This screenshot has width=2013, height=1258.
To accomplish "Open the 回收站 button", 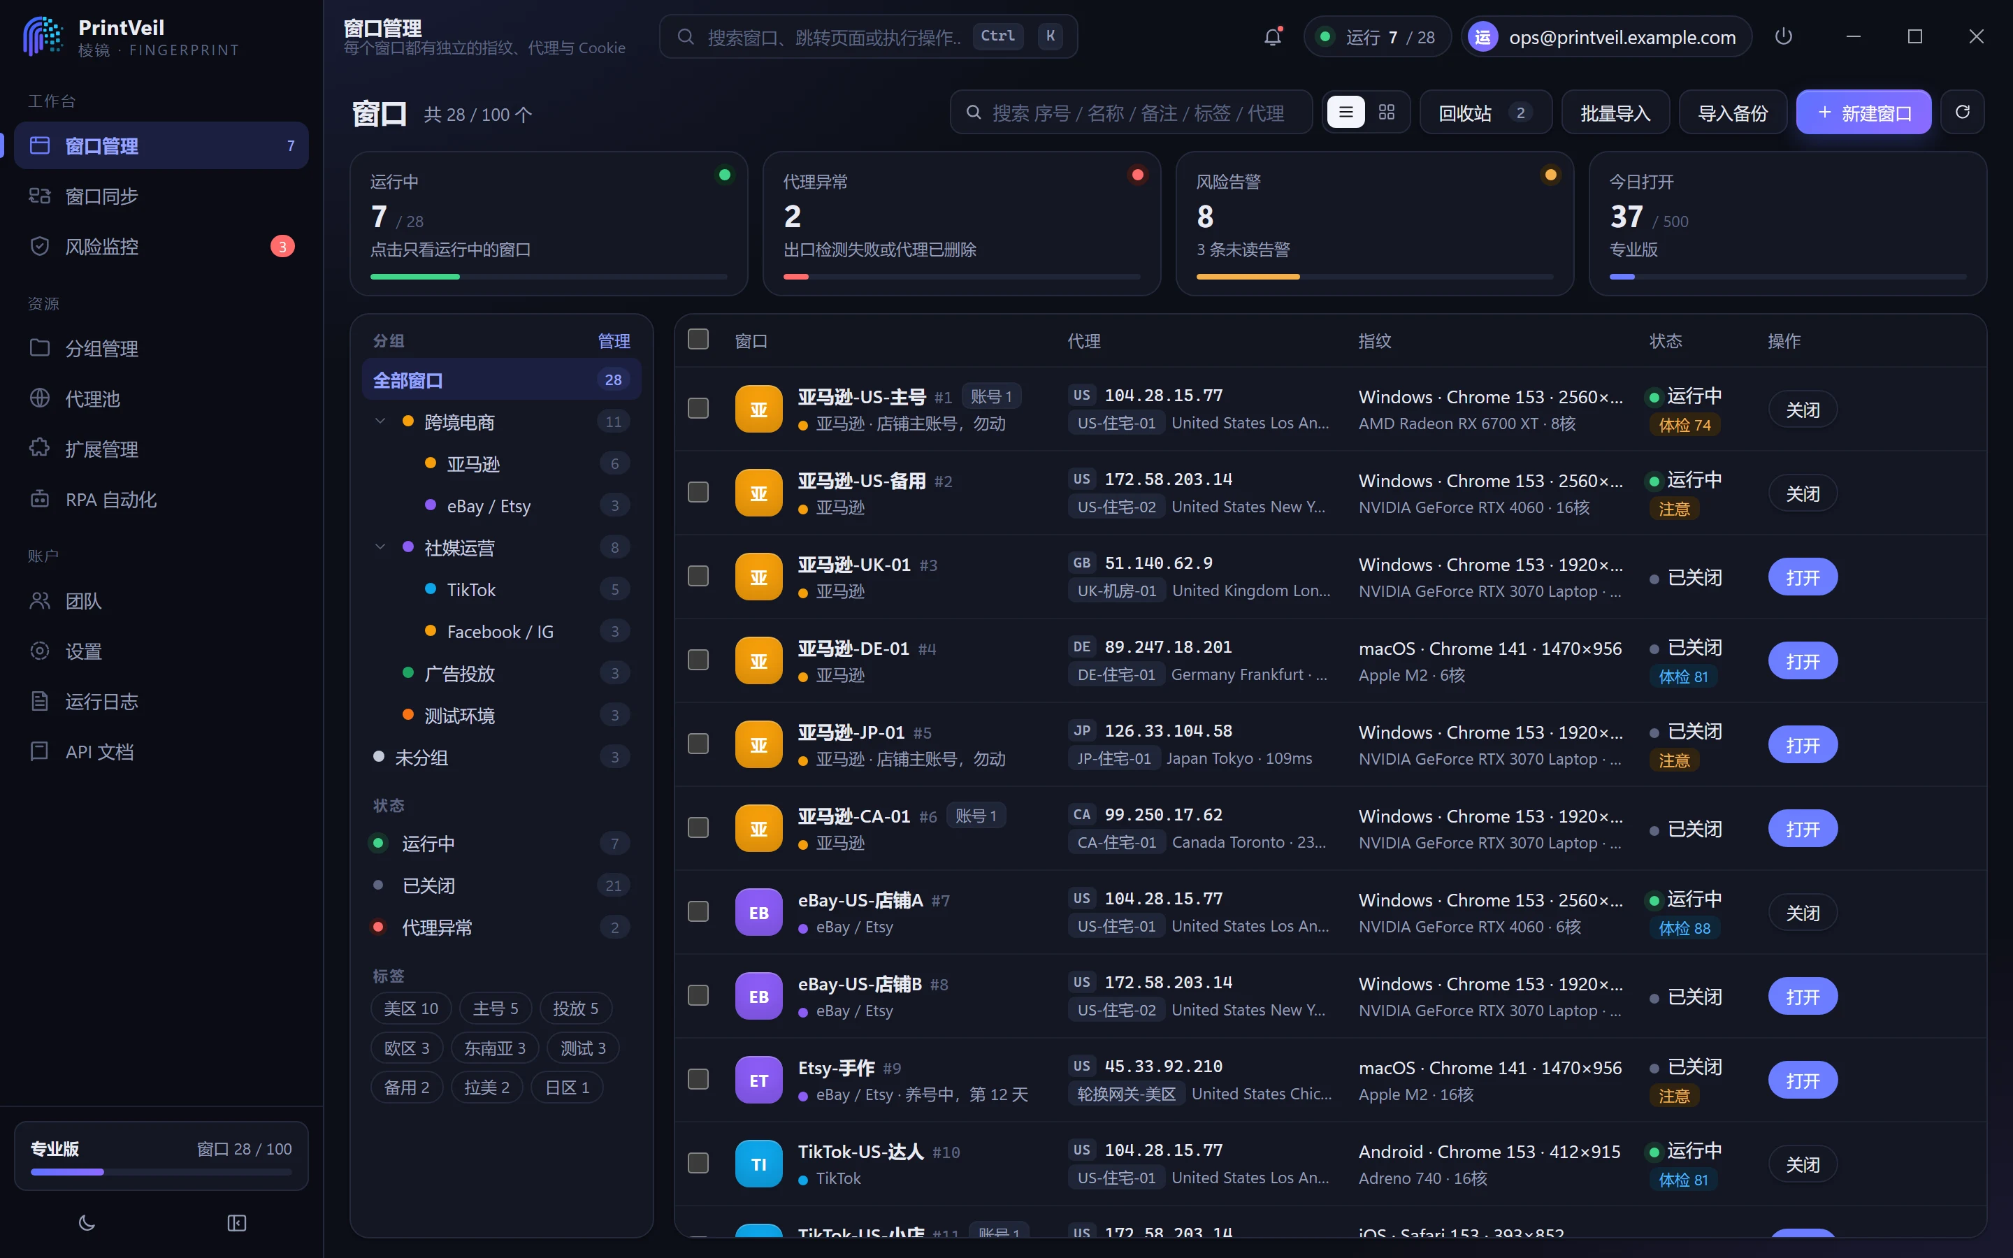I will coord(1485,113).
